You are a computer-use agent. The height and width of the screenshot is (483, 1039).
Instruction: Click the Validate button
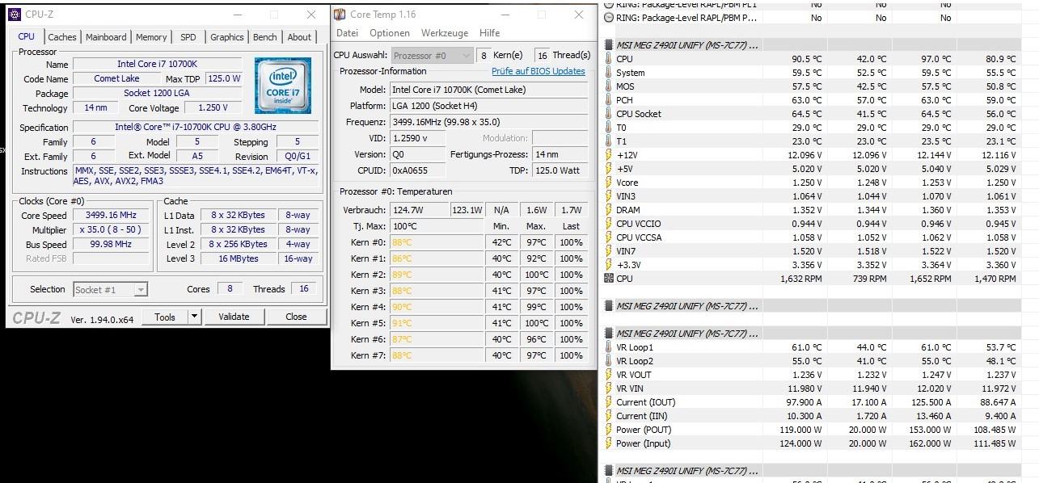pos(234,317)
